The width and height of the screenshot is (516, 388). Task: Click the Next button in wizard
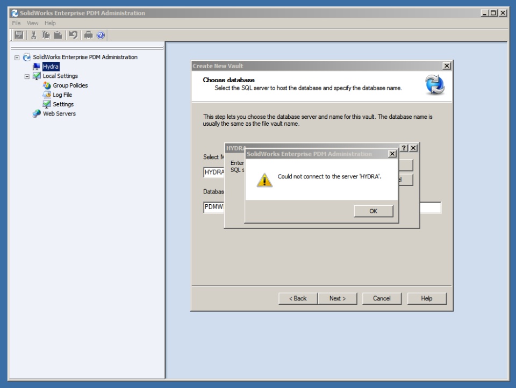click(x=338, y=298)
